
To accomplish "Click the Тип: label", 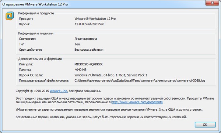I will [22, 44].
